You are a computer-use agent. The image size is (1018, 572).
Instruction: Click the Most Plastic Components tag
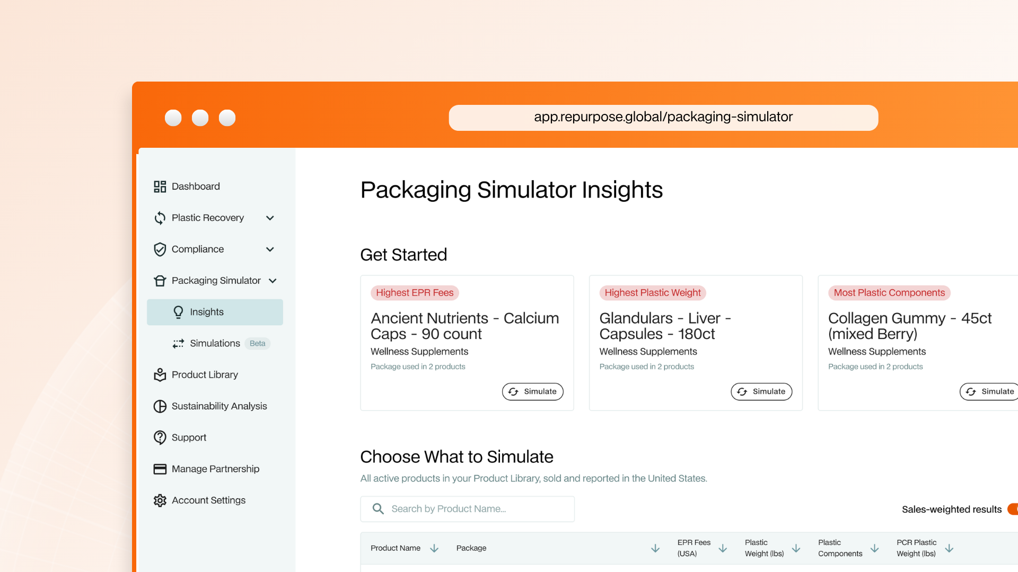pyautogui.click(x=889, y=293)
